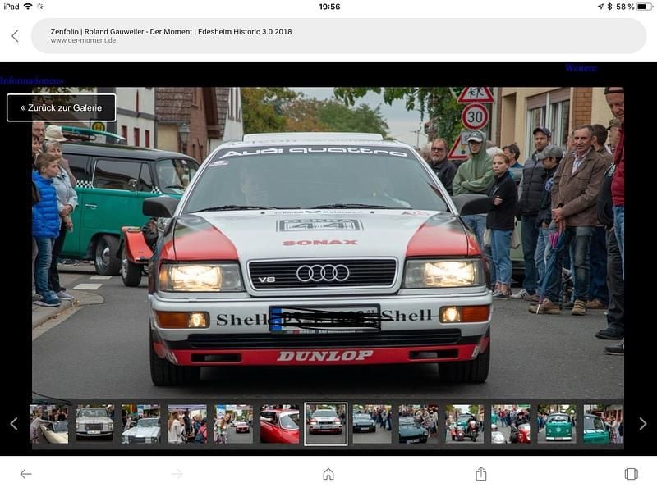Open the Weitere link
The width and height of the screenshot is (657, 492).
tap(580, 68)
